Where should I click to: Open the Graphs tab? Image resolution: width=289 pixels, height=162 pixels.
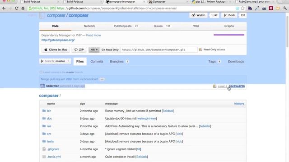(x=229, y=26)
